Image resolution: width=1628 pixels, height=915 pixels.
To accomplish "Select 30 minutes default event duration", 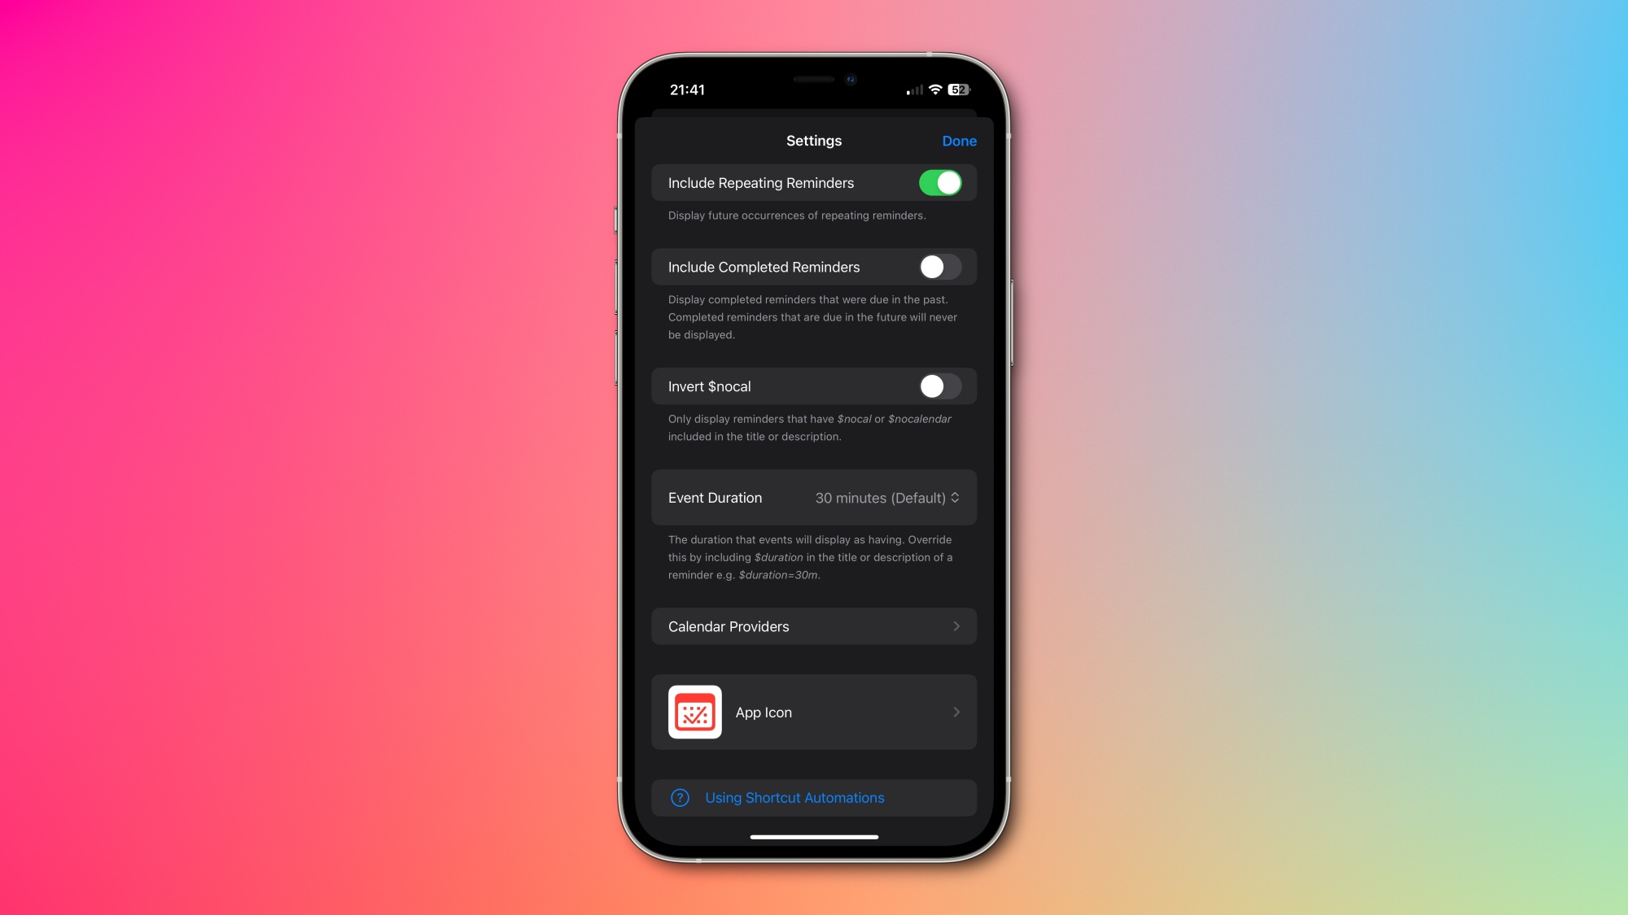I will 886,497.
